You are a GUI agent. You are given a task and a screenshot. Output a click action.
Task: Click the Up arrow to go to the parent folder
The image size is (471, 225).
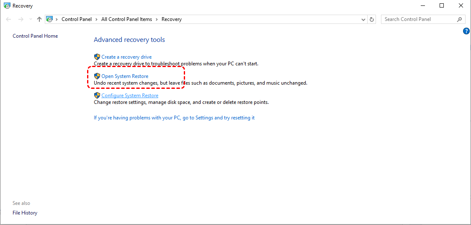click(39, 19)
